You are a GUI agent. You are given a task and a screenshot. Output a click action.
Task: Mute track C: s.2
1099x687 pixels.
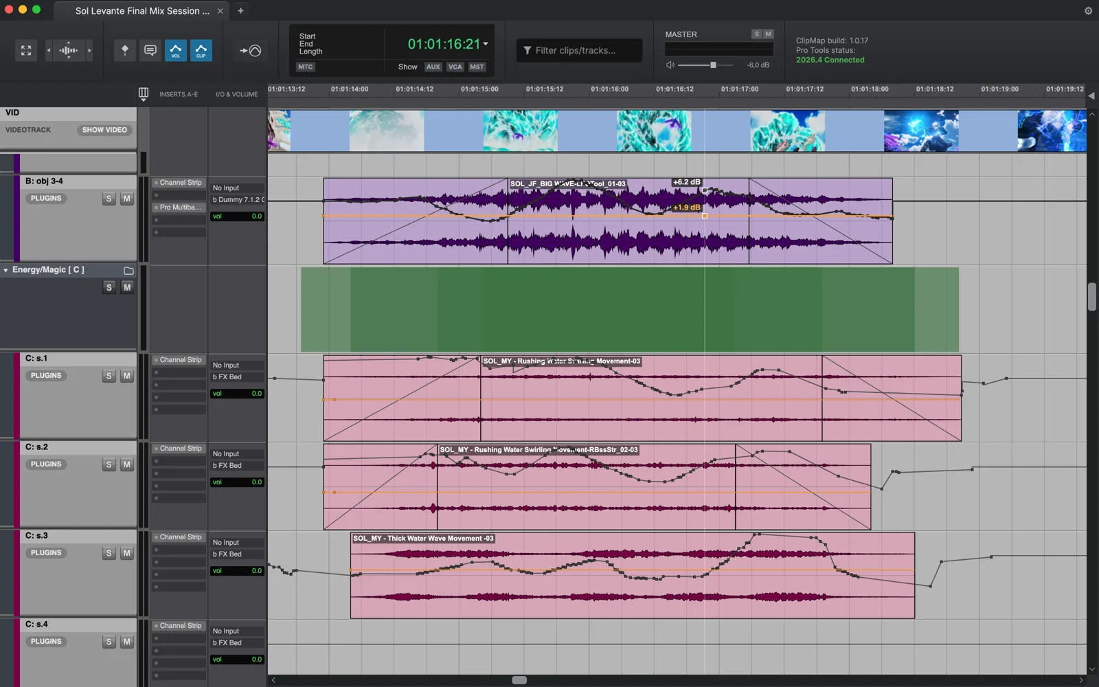[126, 464]
